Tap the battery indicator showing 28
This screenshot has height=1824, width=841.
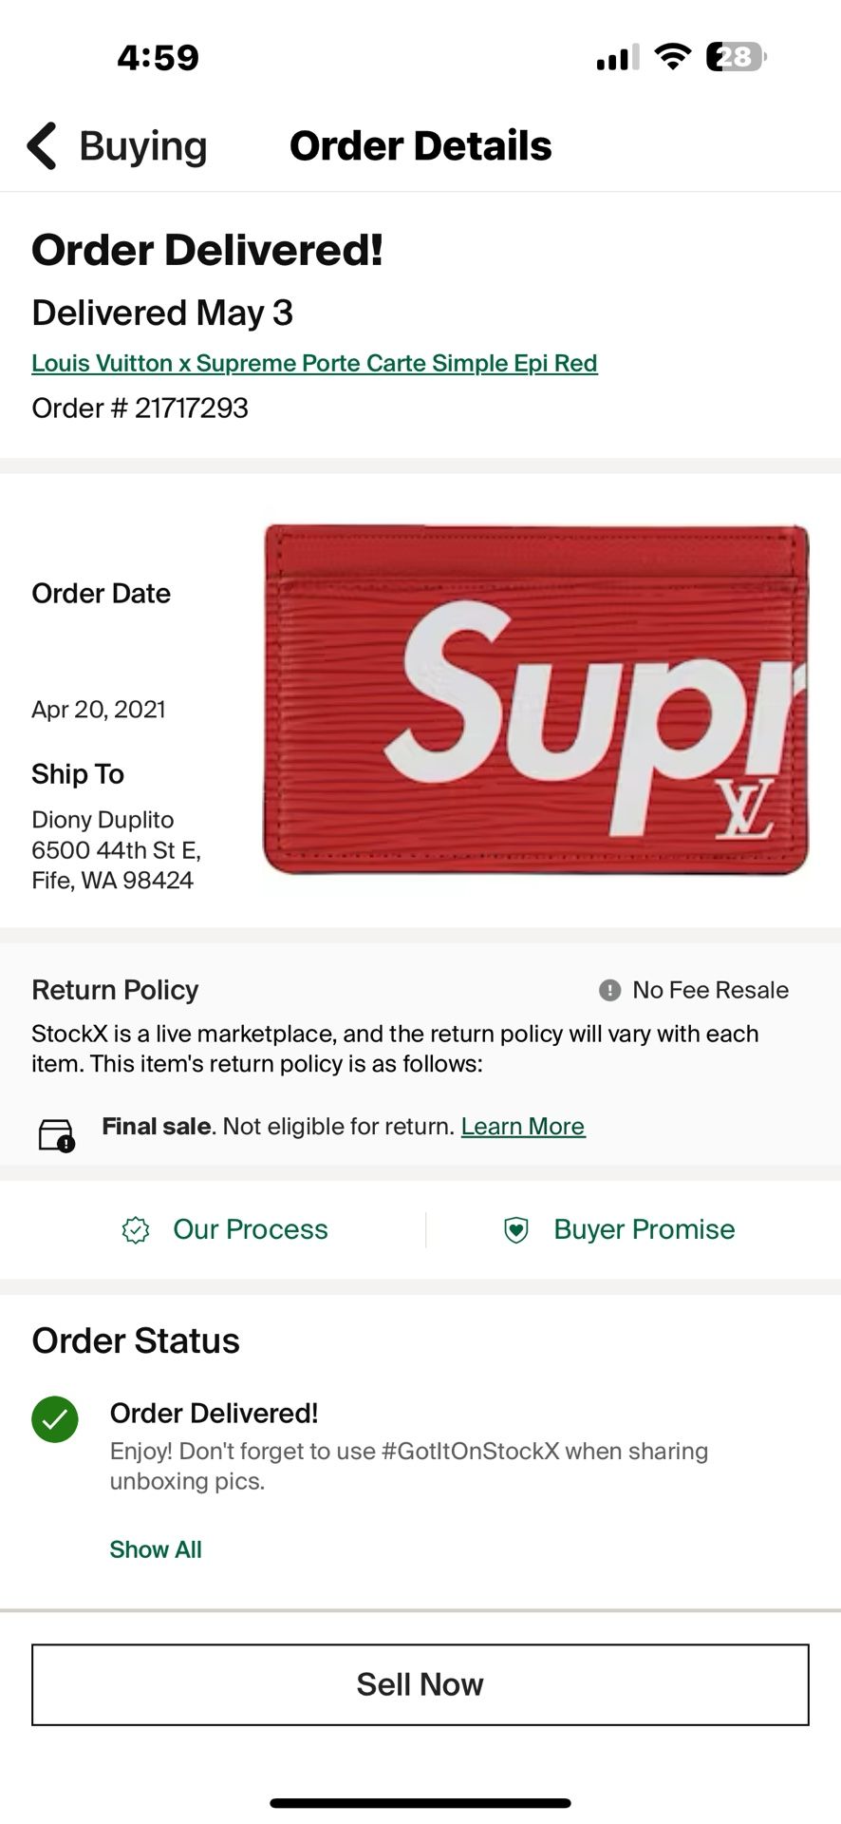738,57
